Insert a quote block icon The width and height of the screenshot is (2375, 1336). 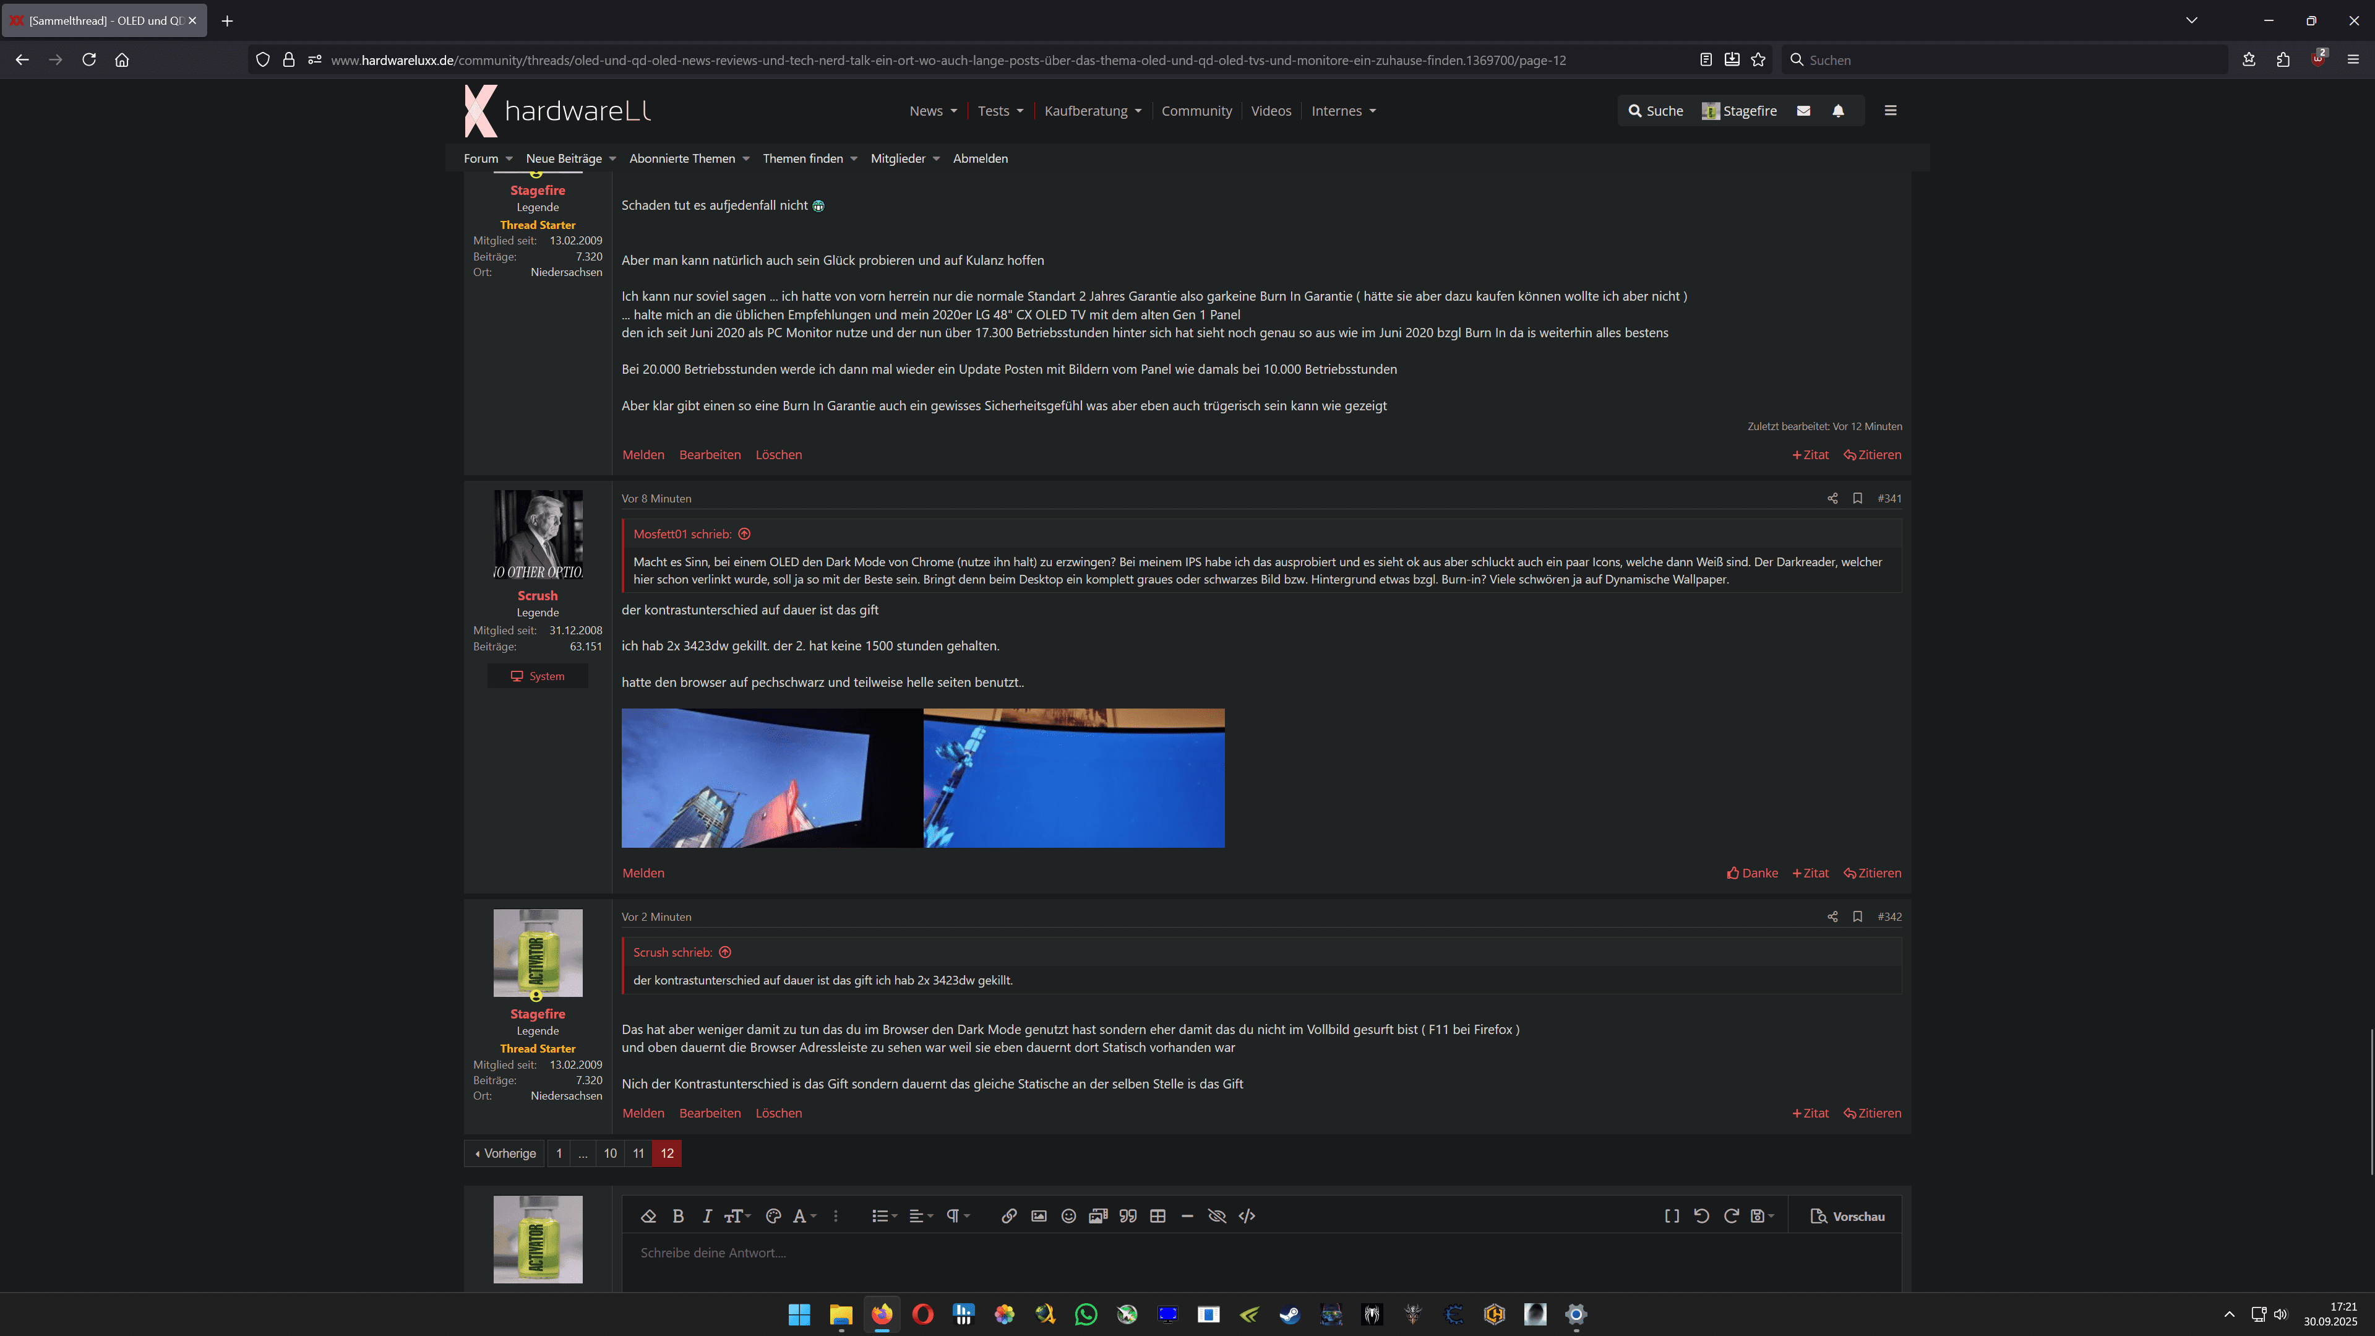1128,1216
